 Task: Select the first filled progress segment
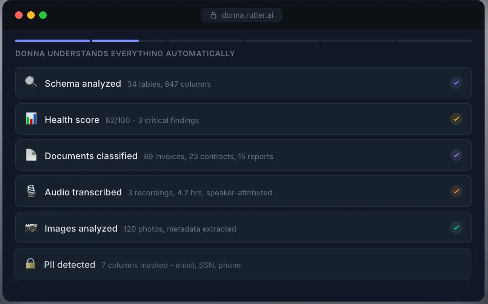click(x=52, y=41)
